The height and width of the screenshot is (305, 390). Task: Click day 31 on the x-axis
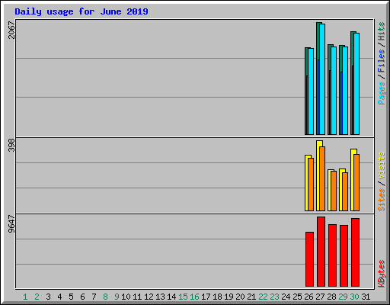click(x=366, y=297)
